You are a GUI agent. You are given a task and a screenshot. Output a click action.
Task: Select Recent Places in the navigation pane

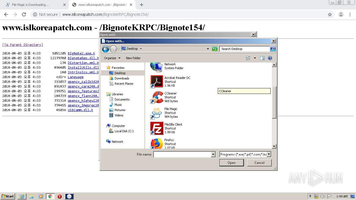pyautogui.click(x=124, y=84)
